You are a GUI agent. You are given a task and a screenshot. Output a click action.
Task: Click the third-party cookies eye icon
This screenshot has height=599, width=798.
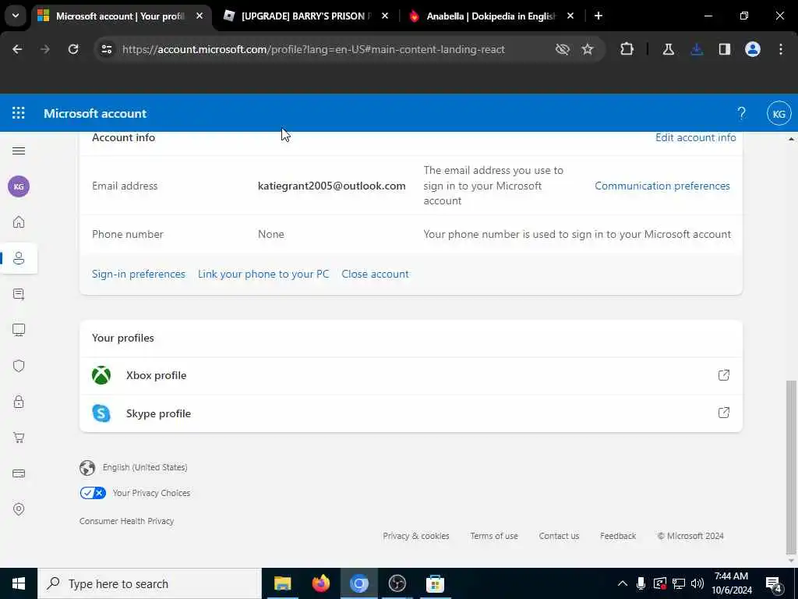[x=563, y=49]
